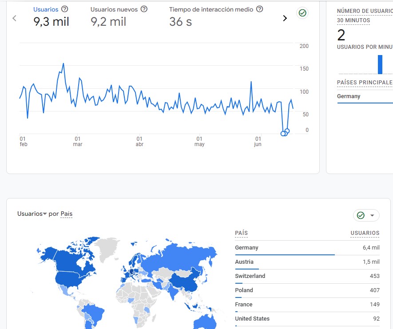This screenshot has height=329, width=393.
Task: Click the 01 may date label on chart
Action: [x=199, y=142]
